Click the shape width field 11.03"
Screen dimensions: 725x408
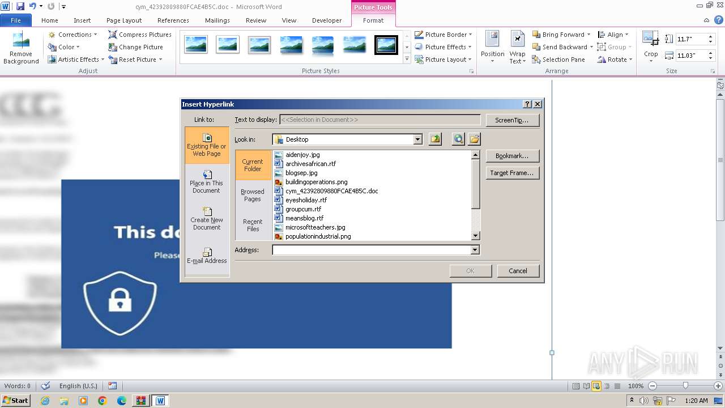(x=690, y=56)
